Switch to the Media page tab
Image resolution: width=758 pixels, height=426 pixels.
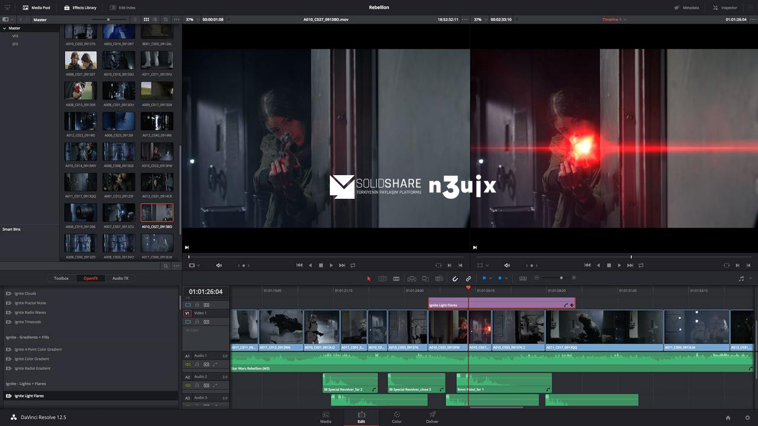[326, 417]
